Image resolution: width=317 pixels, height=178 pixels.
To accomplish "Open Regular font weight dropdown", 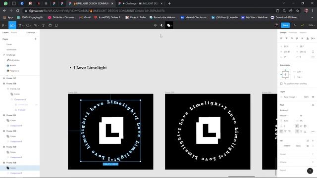I will [x=284, y=116].
